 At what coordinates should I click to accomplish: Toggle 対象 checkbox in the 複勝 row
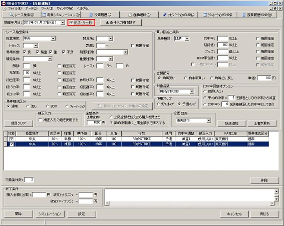pos(12,144)
